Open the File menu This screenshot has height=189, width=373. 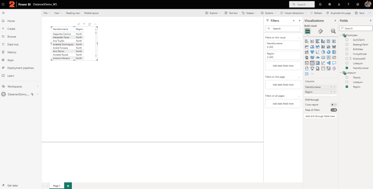[x=47, y=13]
